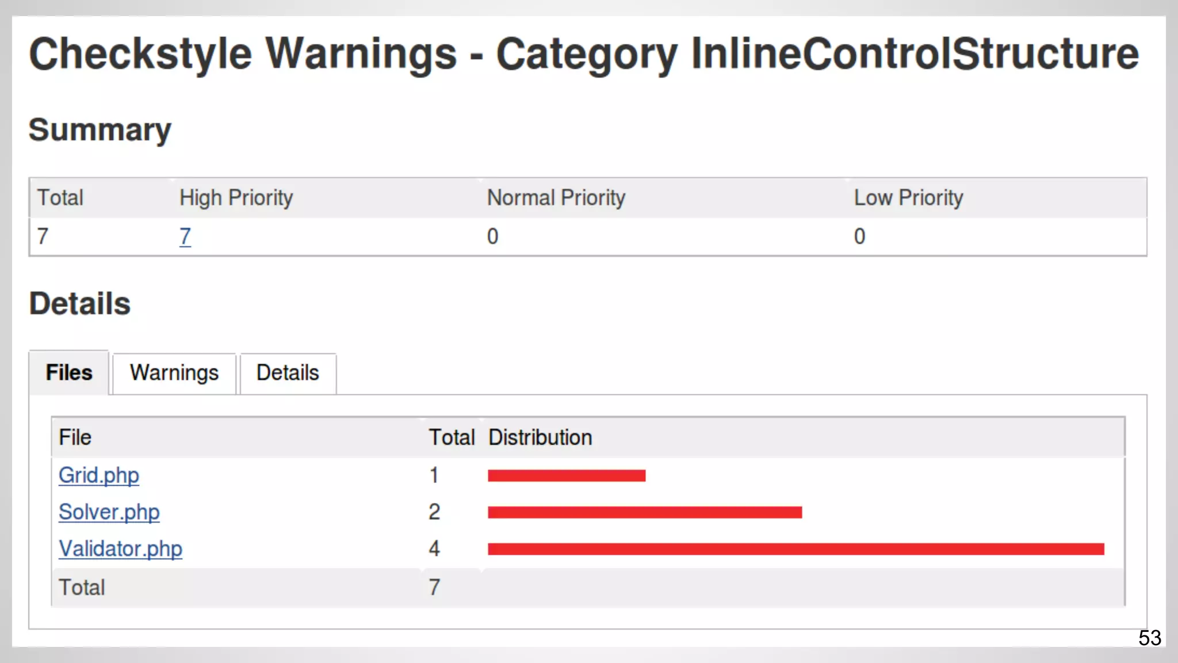
Task: Click the Summary heading
Action: point(100,130)
